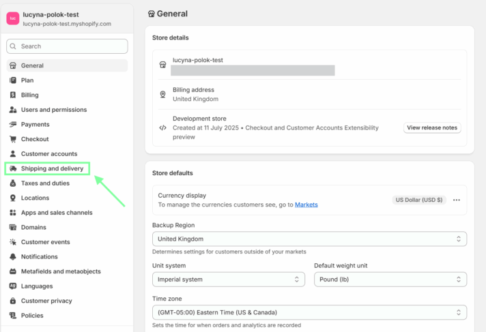Click the Notifications bell icon
Image resolution: width=486 pixels, height=332 pixels.
(13, 257)
